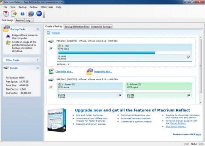
Task: Click the Refresh link
Action: (x=56, y=33)
